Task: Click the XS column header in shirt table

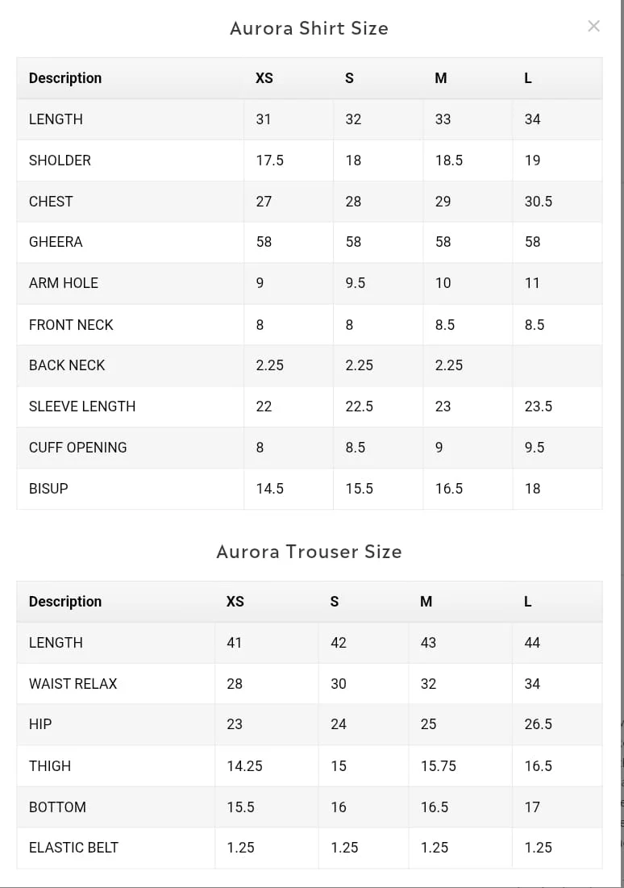Action: [264, 78]
